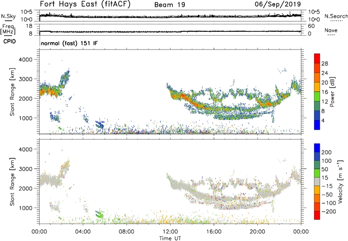
Task: Click the 'Slant Range [km]' label of velocity panel
Action: point(12,181)
